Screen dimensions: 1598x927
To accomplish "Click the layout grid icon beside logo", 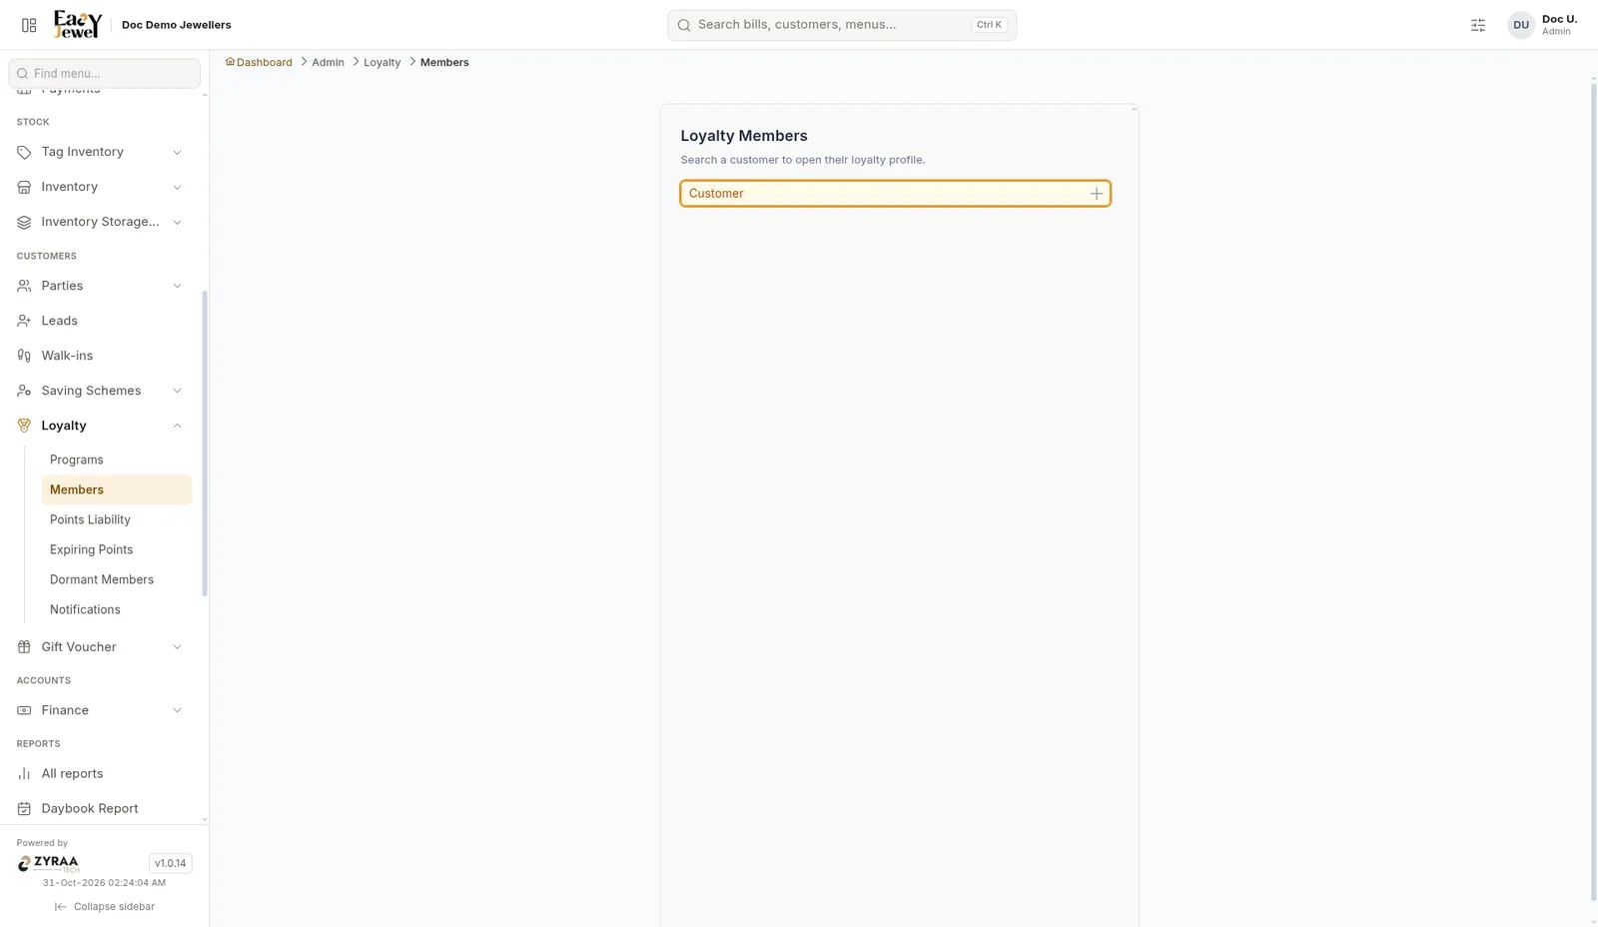I will 29,25.
